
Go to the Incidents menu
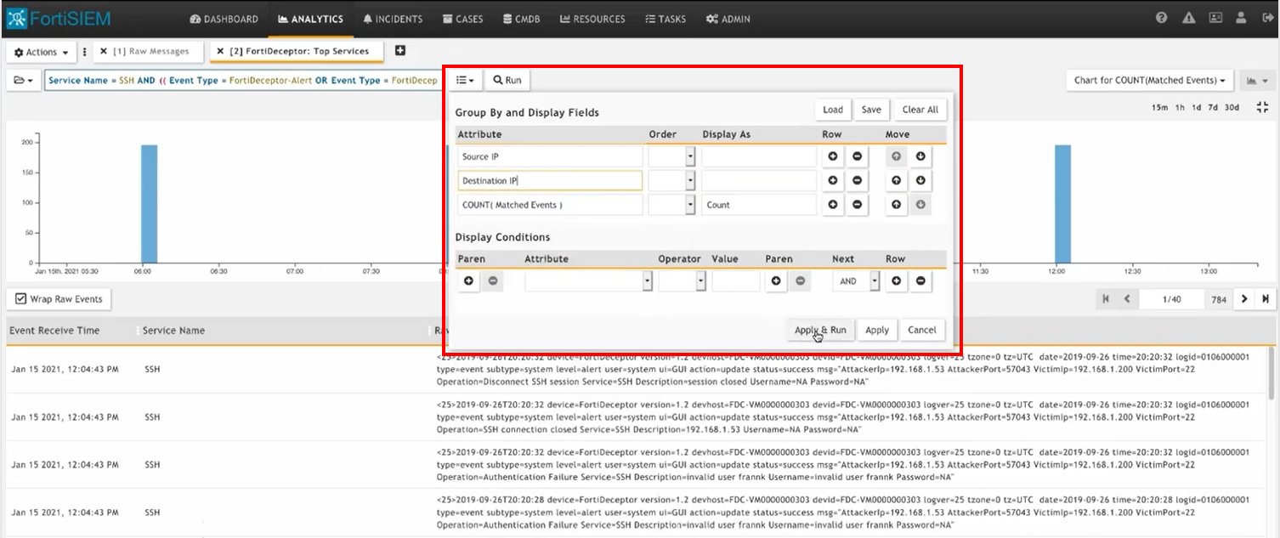point(392,19)
